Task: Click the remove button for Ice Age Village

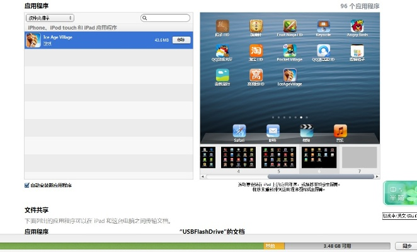Action: tap(181, 40)
